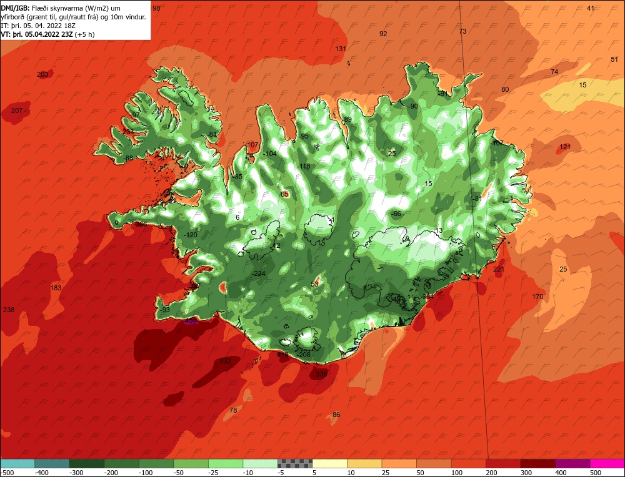This screenshot has width=625, height=477.
Task: Click the value -208 near the south coast
Action: (304, 355)
